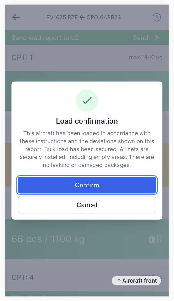
Task: Click the Load confirmation dialog heading
Action: pos(87,121)
